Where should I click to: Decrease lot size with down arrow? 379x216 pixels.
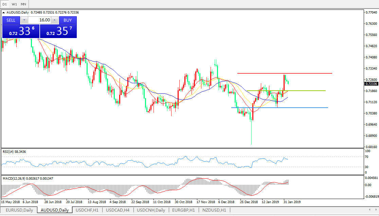[x=24, y=20]
